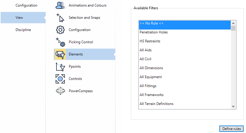The width and height of the screenshot is (246, 133).
Task: Open the left Configuration tab
Action: tap(26, 5)
